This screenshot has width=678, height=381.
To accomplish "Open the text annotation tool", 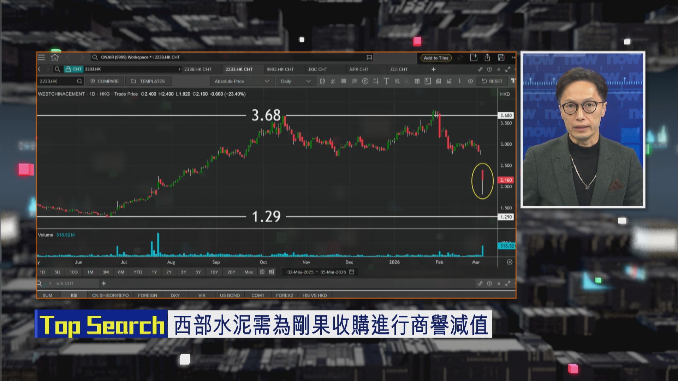I will click(387, 81).
